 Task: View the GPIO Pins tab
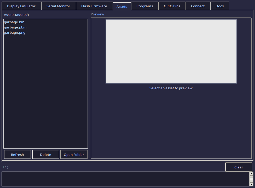click(172, 6)
